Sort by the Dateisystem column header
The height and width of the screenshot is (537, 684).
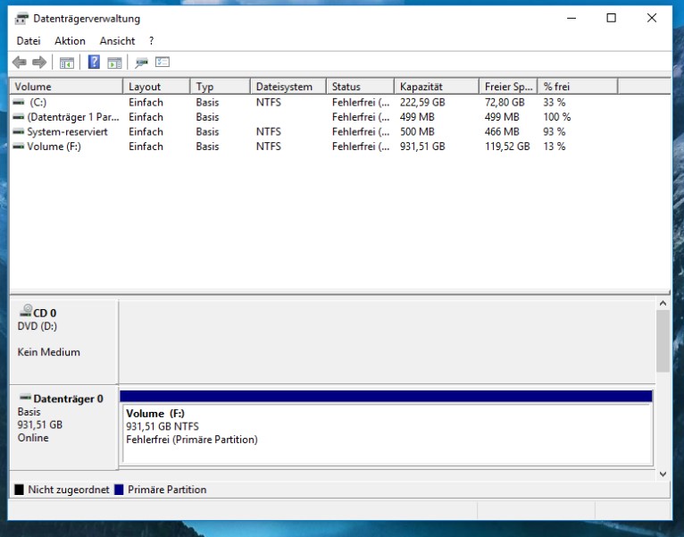tap(288, 87)
